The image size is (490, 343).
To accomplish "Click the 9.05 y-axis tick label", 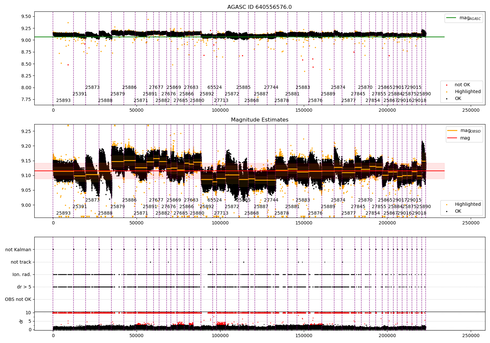I will (26, 190).
